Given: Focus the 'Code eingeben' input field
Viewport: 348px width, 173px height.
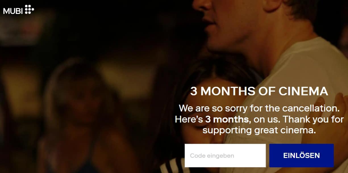Looking at the screenshot, I should (x=225, y=155).
